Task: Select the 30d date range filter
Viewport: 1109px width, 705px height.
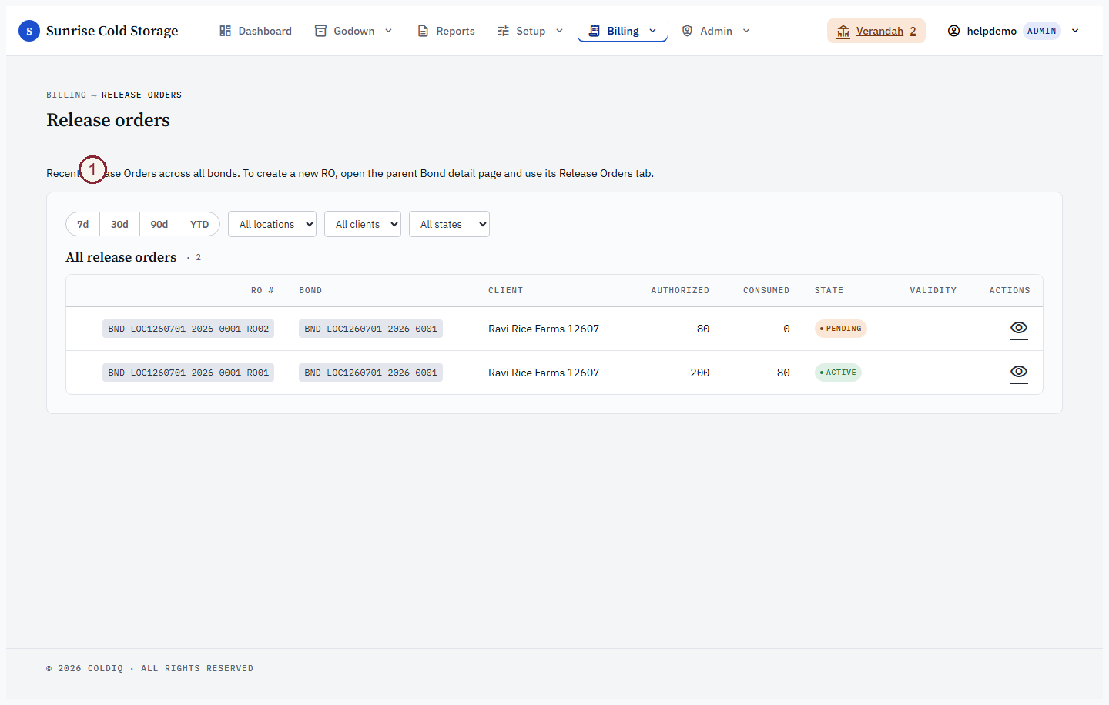Action: (x=119, y=224)
